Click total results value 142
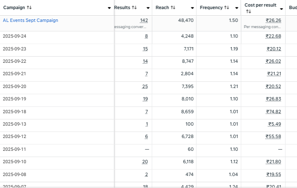 tap(144, 20)
